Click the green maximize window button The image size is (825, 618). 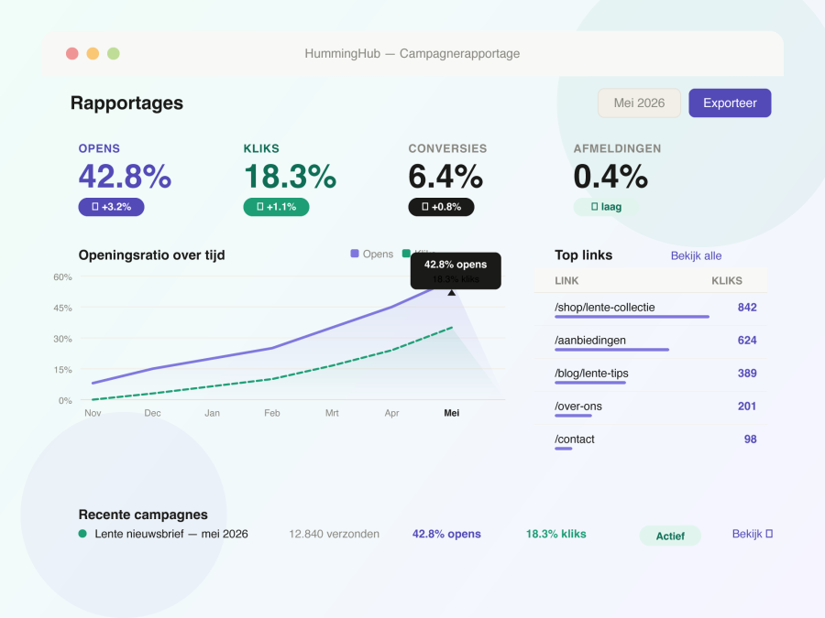pos(113,54)
